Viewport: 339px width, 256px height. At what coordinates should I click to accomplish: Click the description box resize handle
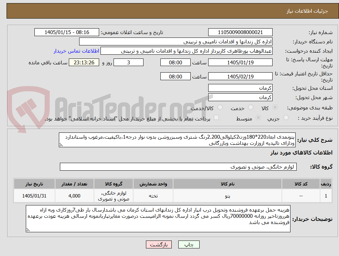coord(61,145)
